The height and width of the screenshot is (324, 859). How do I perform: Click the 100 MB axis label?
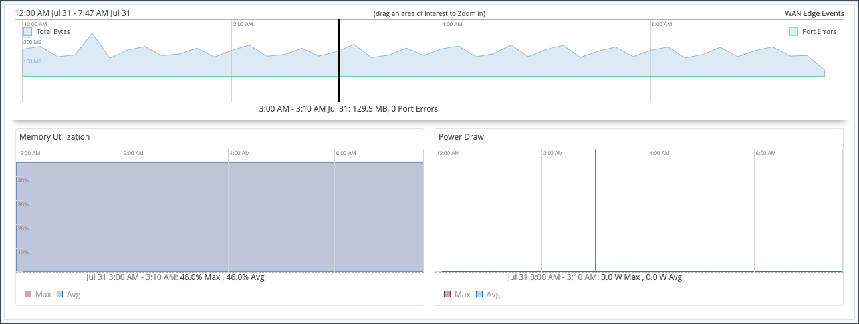click(33, 61)
